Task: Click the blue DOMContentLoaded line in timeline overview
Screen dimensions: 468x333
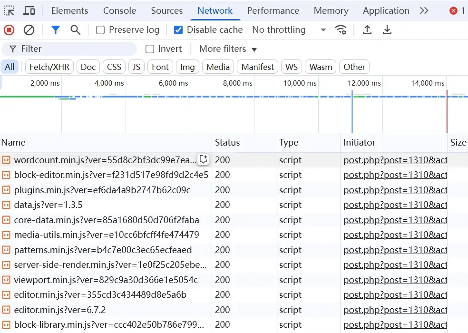Action: 352,111
